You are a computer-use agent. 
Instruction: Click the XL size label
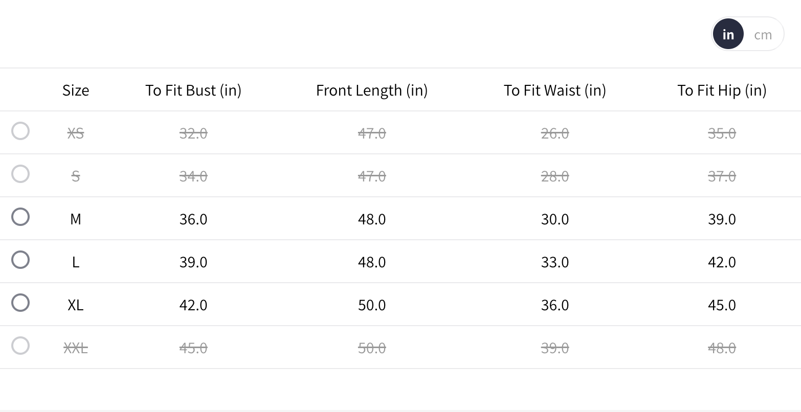pyautogui.click(x=76, y=305)
